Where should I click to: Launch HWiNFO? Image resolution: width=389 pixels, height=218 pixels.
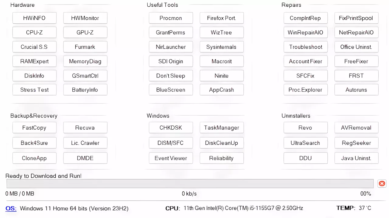pos(34,18)
